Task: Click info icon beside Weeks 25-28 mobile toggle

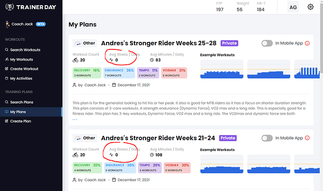Action: (x=307, y=43)
